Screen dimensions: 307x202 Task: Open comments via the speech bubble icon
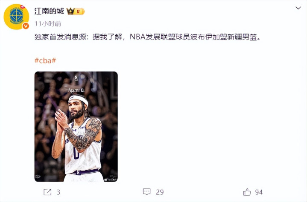point(146,192)
